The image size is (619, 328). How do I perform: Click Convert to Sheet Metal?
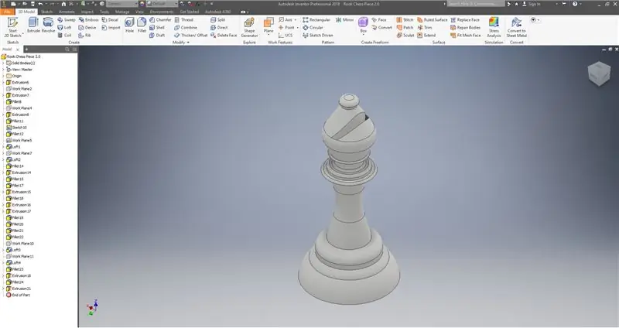tap(516, 27)
